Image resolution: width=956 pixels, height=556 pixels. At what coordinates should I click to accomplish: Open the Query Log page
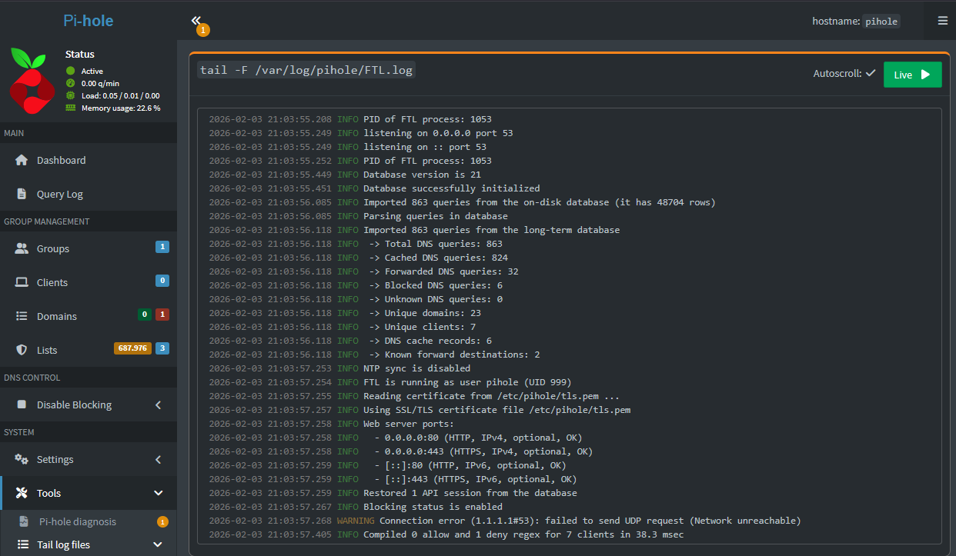tap(59, 195)
